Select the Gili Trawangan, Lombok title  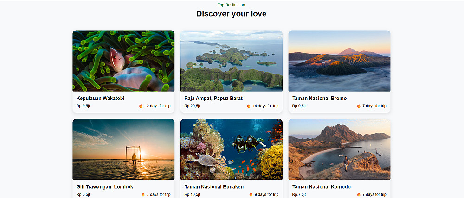pos(104,187)
